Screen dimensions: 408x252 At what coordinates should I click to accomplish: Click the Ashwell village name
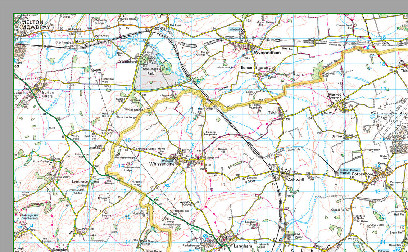coord(296,180)
